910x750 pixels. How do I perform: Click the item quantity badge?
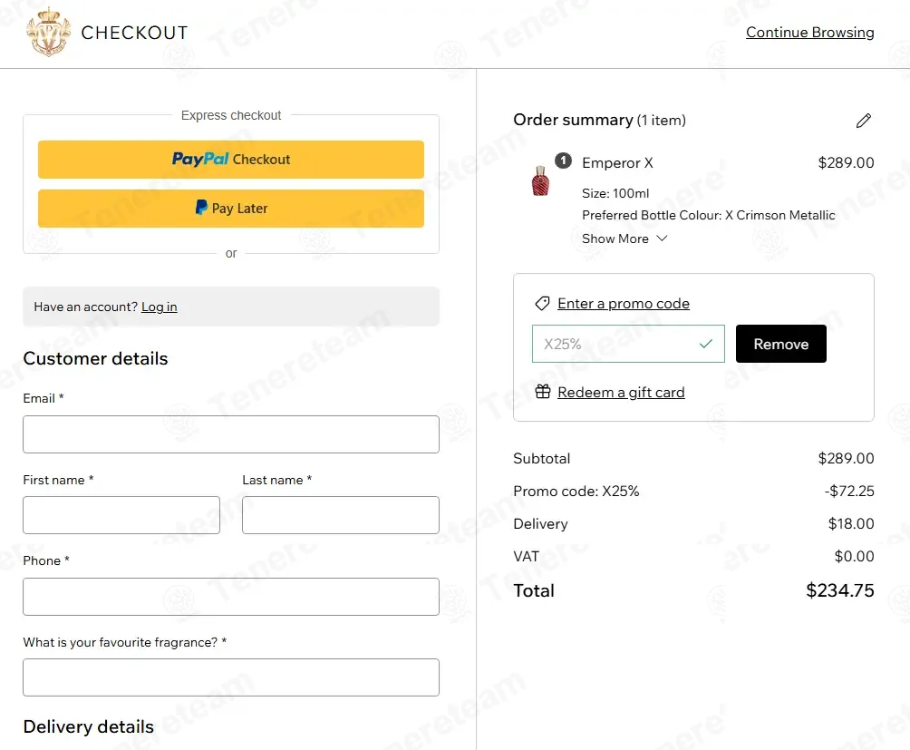click(563, 161)
